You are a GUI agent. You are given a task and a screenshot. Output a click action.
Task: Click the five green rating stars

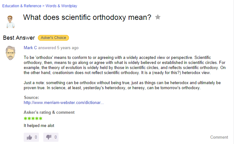(x=33, y=119)
